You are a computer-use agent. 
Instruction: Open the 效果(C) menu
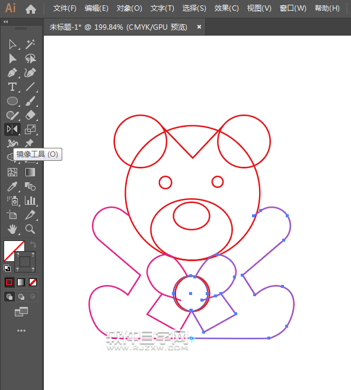pyautogui.click(x=226, y=8)
